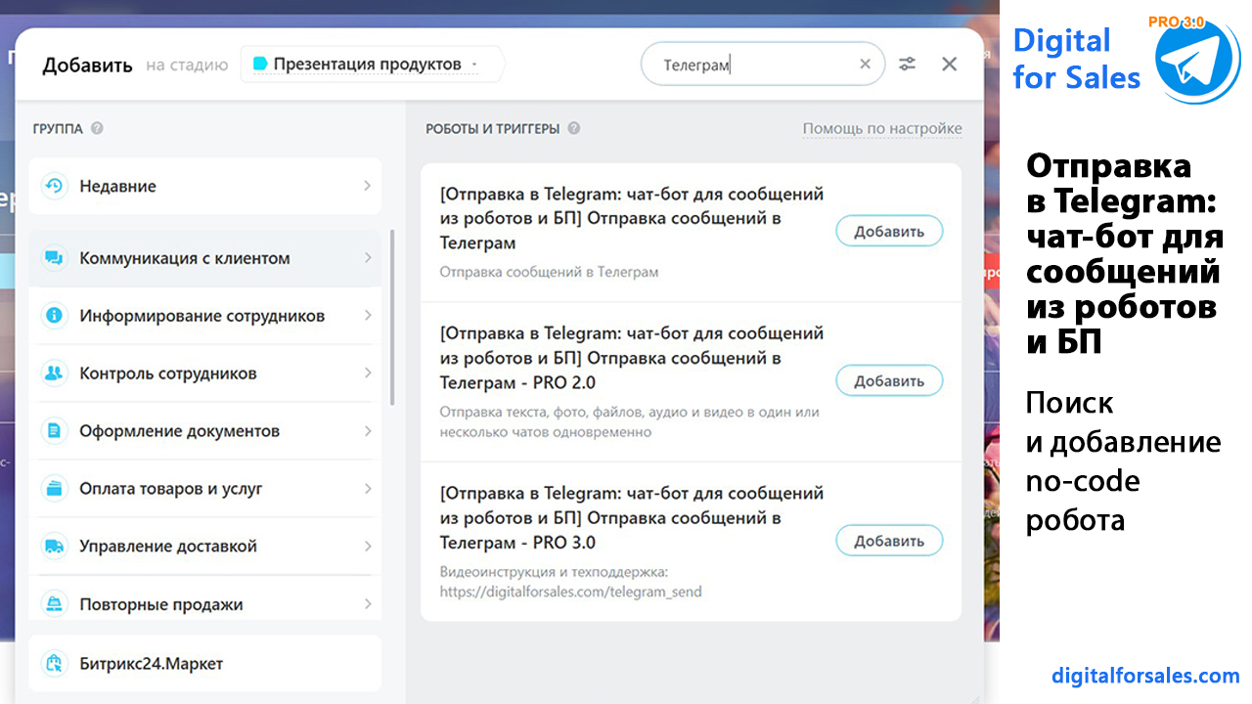
Task: Add the Телеграм PRO 2.0 robot
Action: click(x=889, y=381)
